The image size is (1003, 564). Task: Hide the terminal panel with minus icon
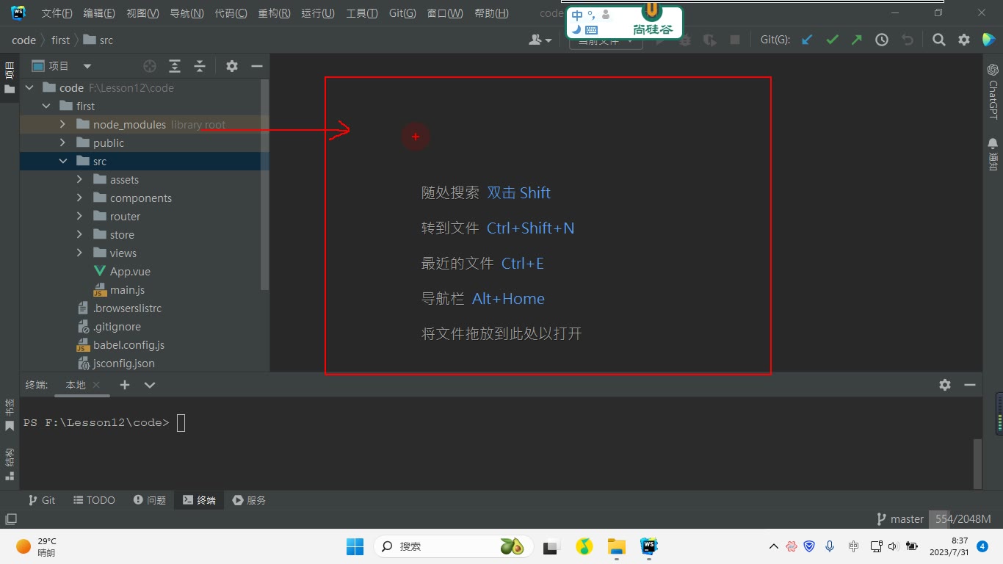[970, 385]
